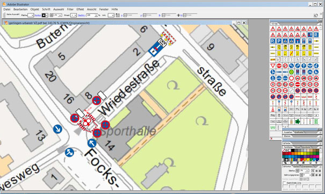This screenshot has height=194, width=325.
Task: Toggle the butt cap button in Kontur panel
Action: pos(313,171)
